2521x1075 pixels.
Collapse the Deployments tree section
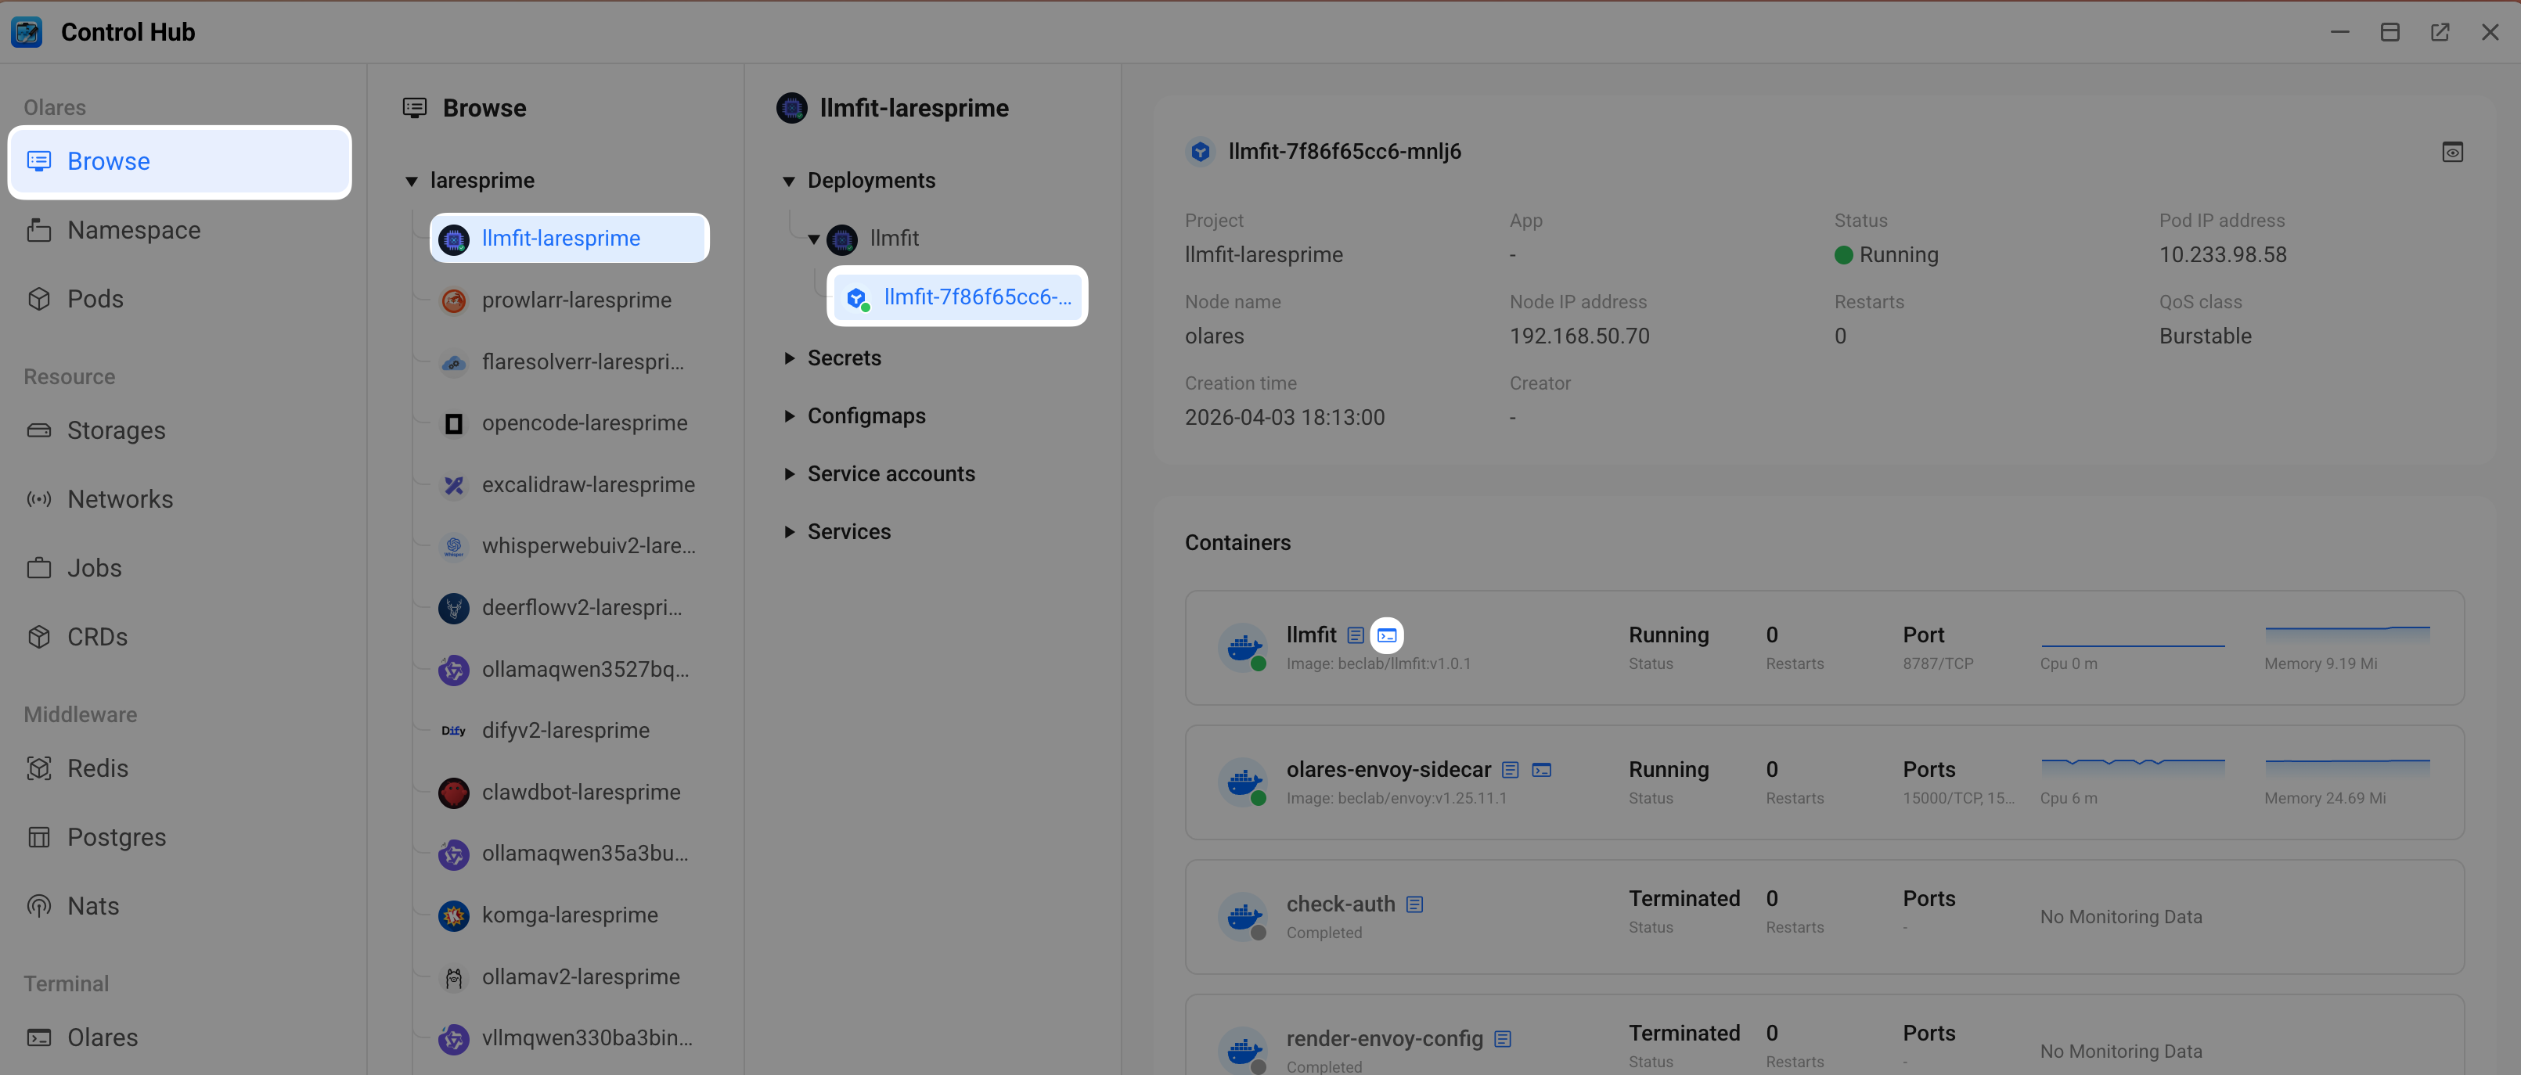[789, 181]
